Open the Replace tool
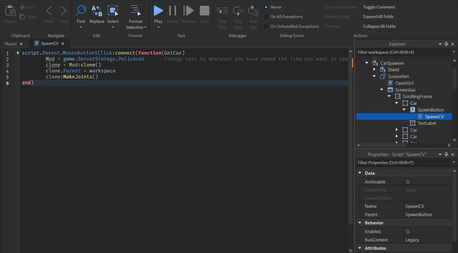 coord(96,11)
